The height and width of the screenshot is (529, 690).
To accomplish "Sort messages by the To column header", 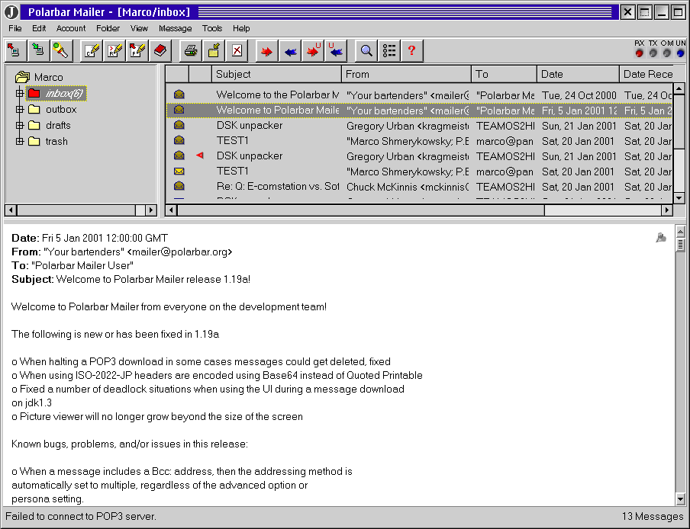I will 504,74.
